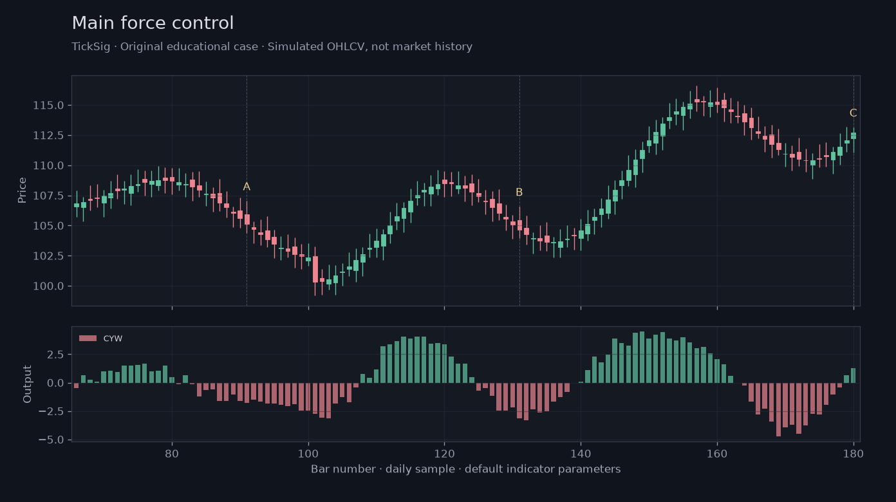Screen dimensions: 896x502
Task: Click the Price axis label
Action: pyautogui.click(x=23, y=191)
